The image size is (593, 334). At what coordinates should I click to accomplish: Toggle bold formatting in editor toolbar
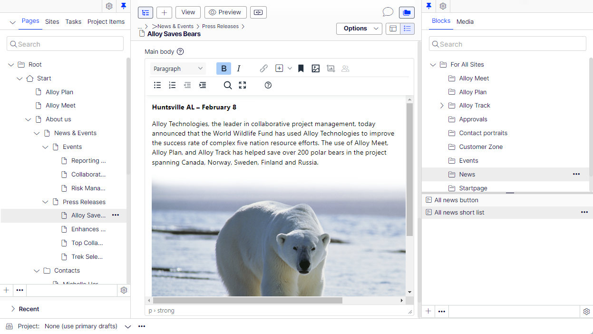(x=224, y=69)
